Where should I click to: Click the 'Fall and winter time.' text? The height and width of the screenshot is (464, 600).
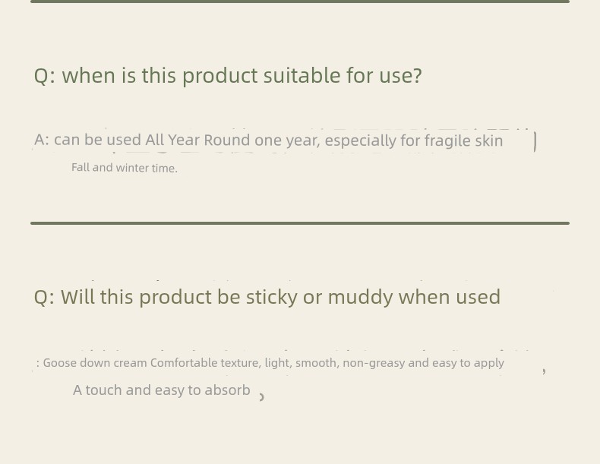(x=125, y=168)
